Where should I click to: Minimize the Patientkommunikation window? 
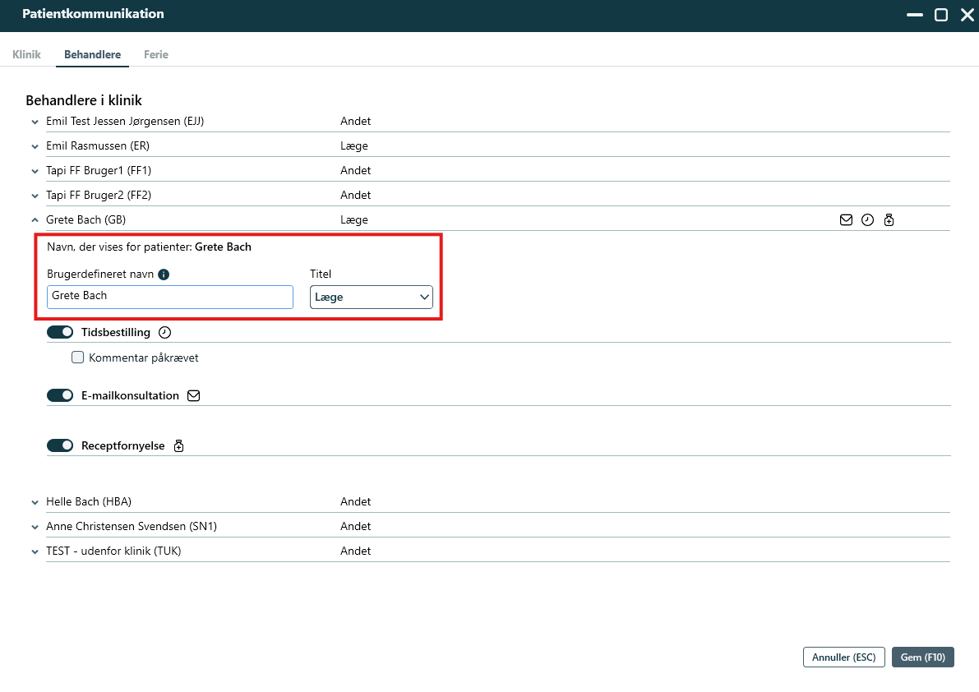click(915, 15)
